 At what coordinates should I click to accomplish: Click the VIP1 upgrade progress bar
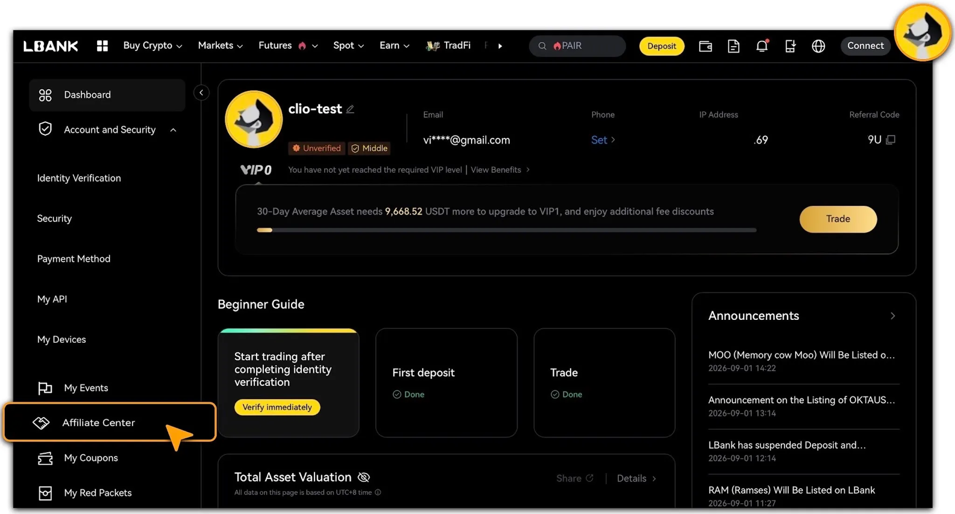tap(506, 230)
